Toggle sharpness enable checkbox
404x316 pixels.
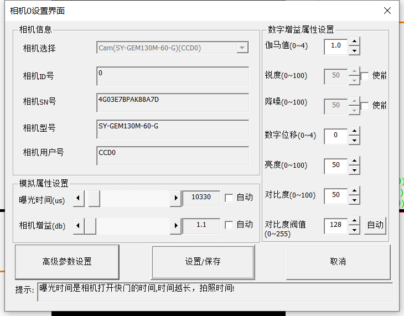point(365,76)
